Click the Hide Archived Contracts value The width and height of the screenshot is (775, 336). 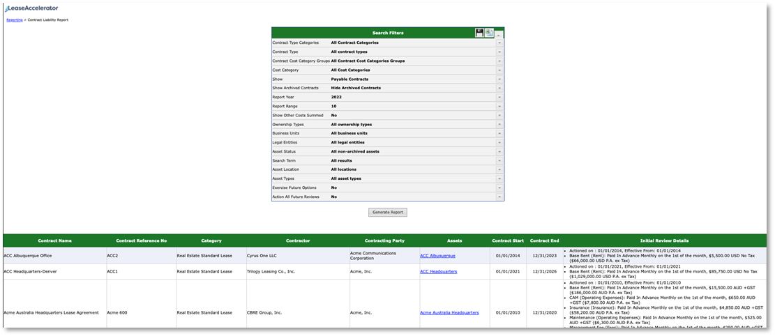point(356,88)
